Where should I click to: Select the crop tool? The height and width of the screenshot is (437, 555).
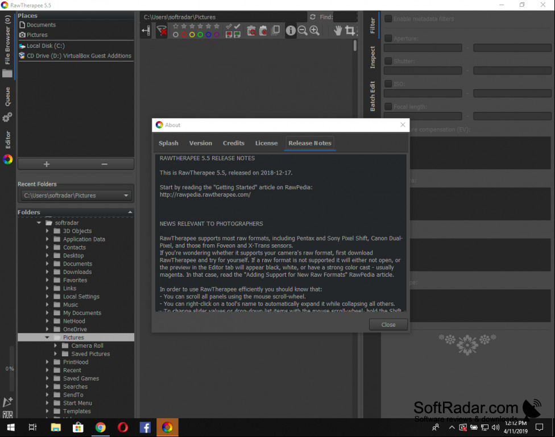point(350,31)
